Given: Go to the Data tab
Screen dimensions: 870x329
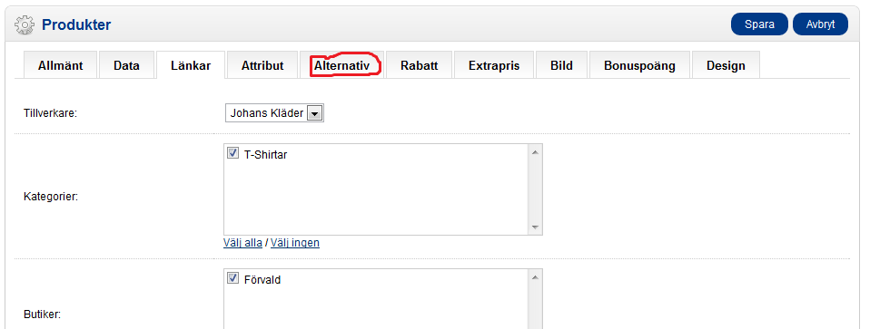Looking at the screenshot, I should tap(126, 65).
